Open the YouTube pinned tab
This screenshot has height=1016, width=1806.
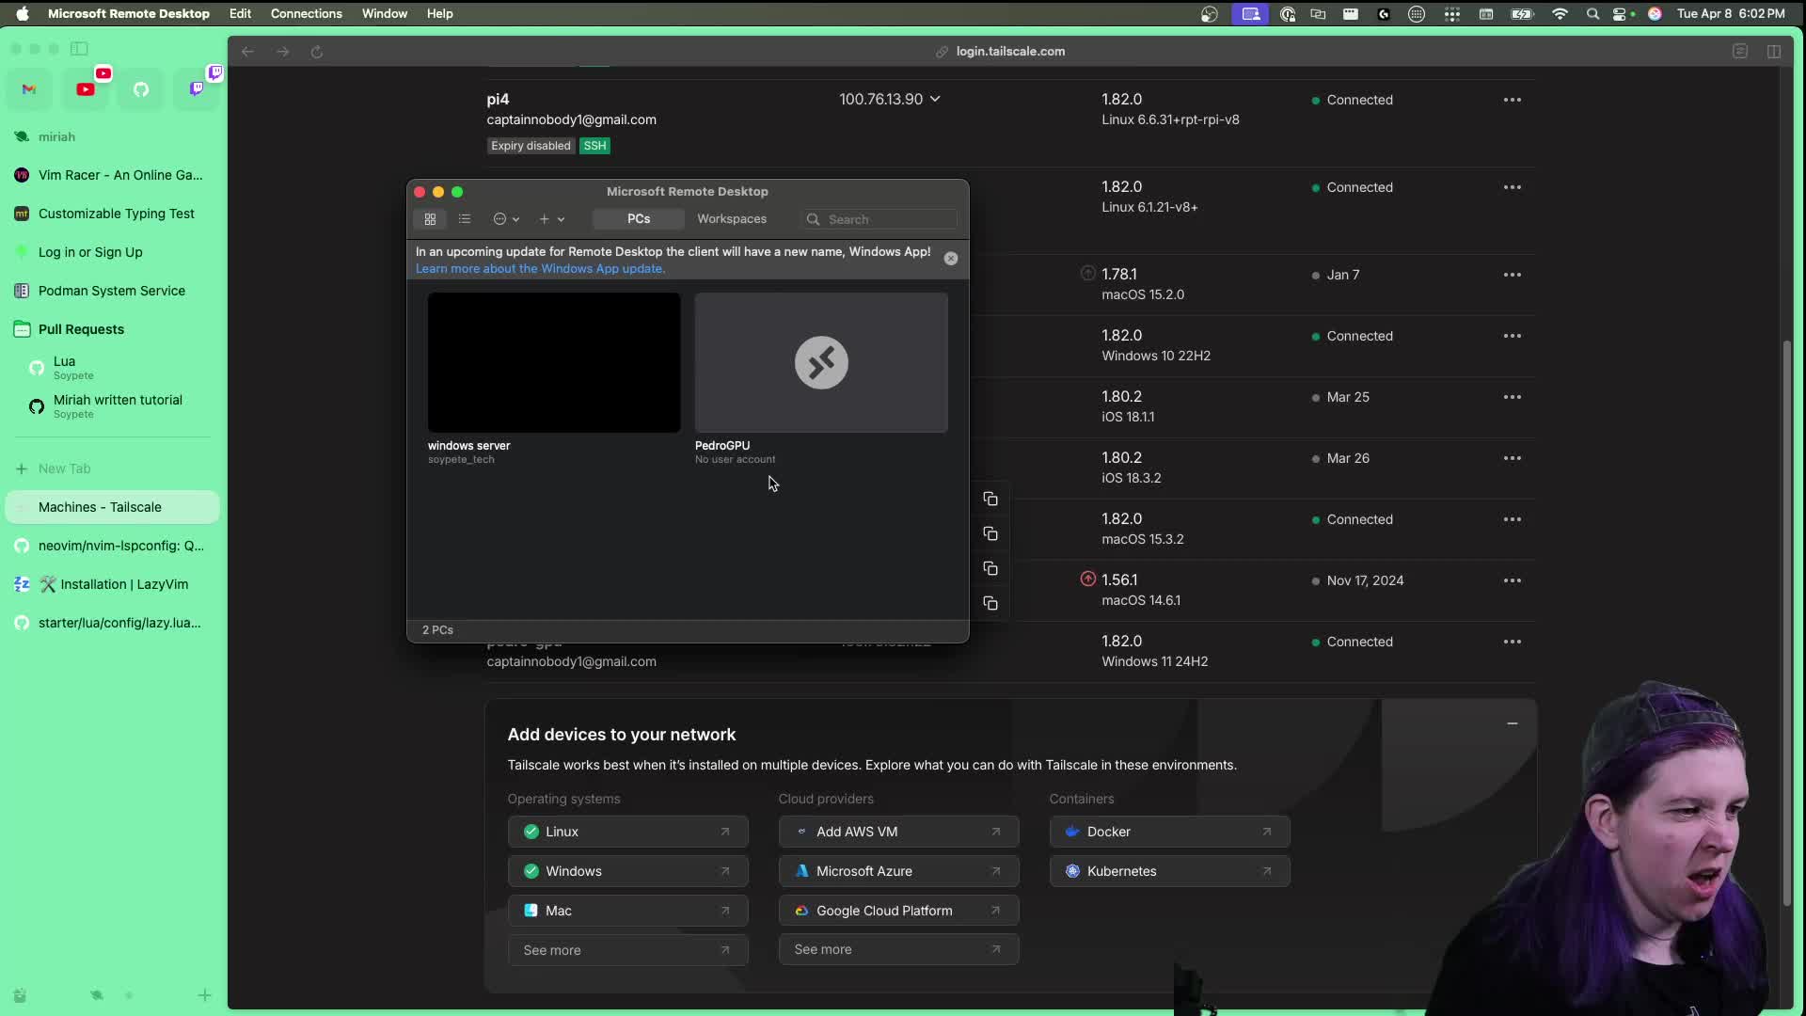(86, 89)
